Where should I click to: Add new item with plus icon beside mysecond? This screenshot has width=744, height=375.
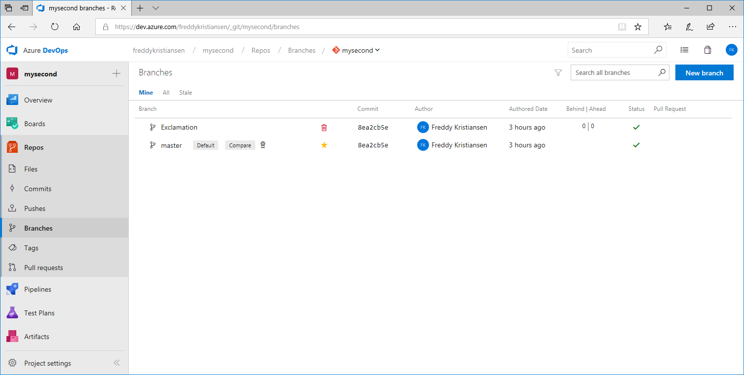117,74
